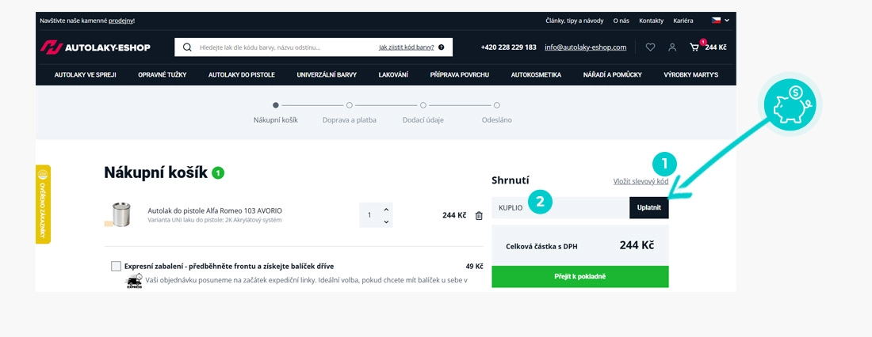Select the Dodací údaje checkout step
Viewport: 872px width, 337px height.
(x=423, y=112)
